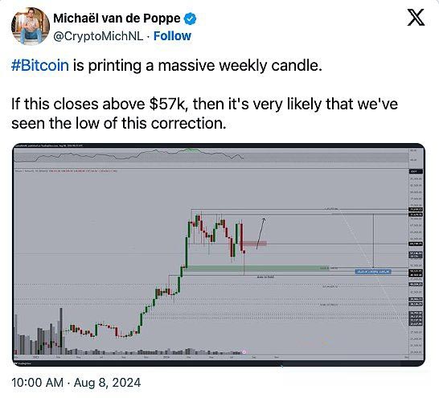Click the green support zone on chart
439x398 pixels.
coord(255,269)
